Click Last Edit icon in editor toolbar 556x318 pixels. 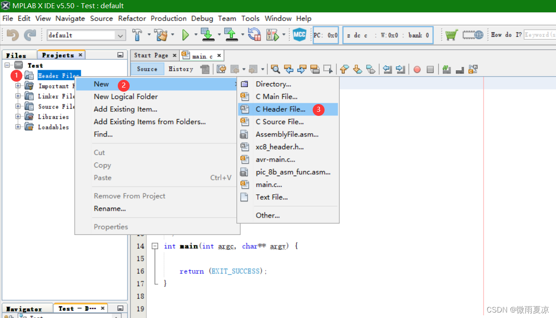pos(221,69)
